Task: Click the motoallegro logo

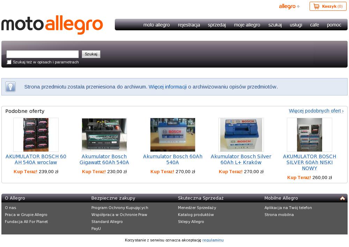Action: click(x=52, y=25)
